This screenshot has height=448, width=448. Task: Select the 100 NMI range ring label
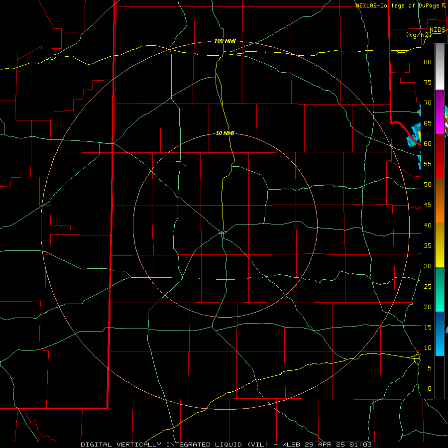(225, 41)
